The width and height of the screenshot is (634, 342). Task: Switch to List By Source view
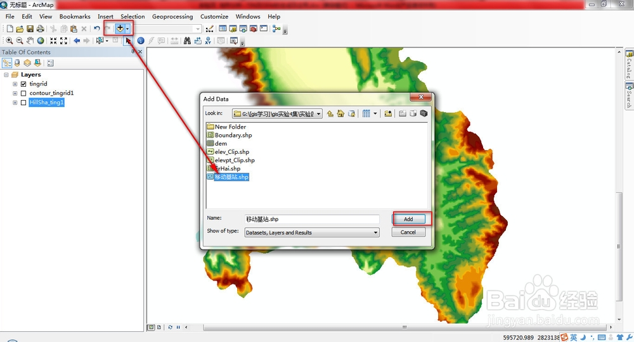click(x=17, y=63)
